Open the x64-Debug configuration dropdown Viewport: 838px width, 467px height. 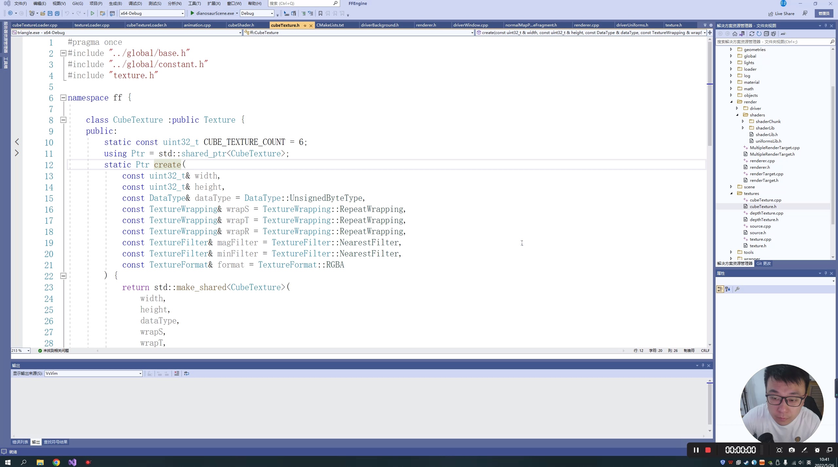coord(183,13)
